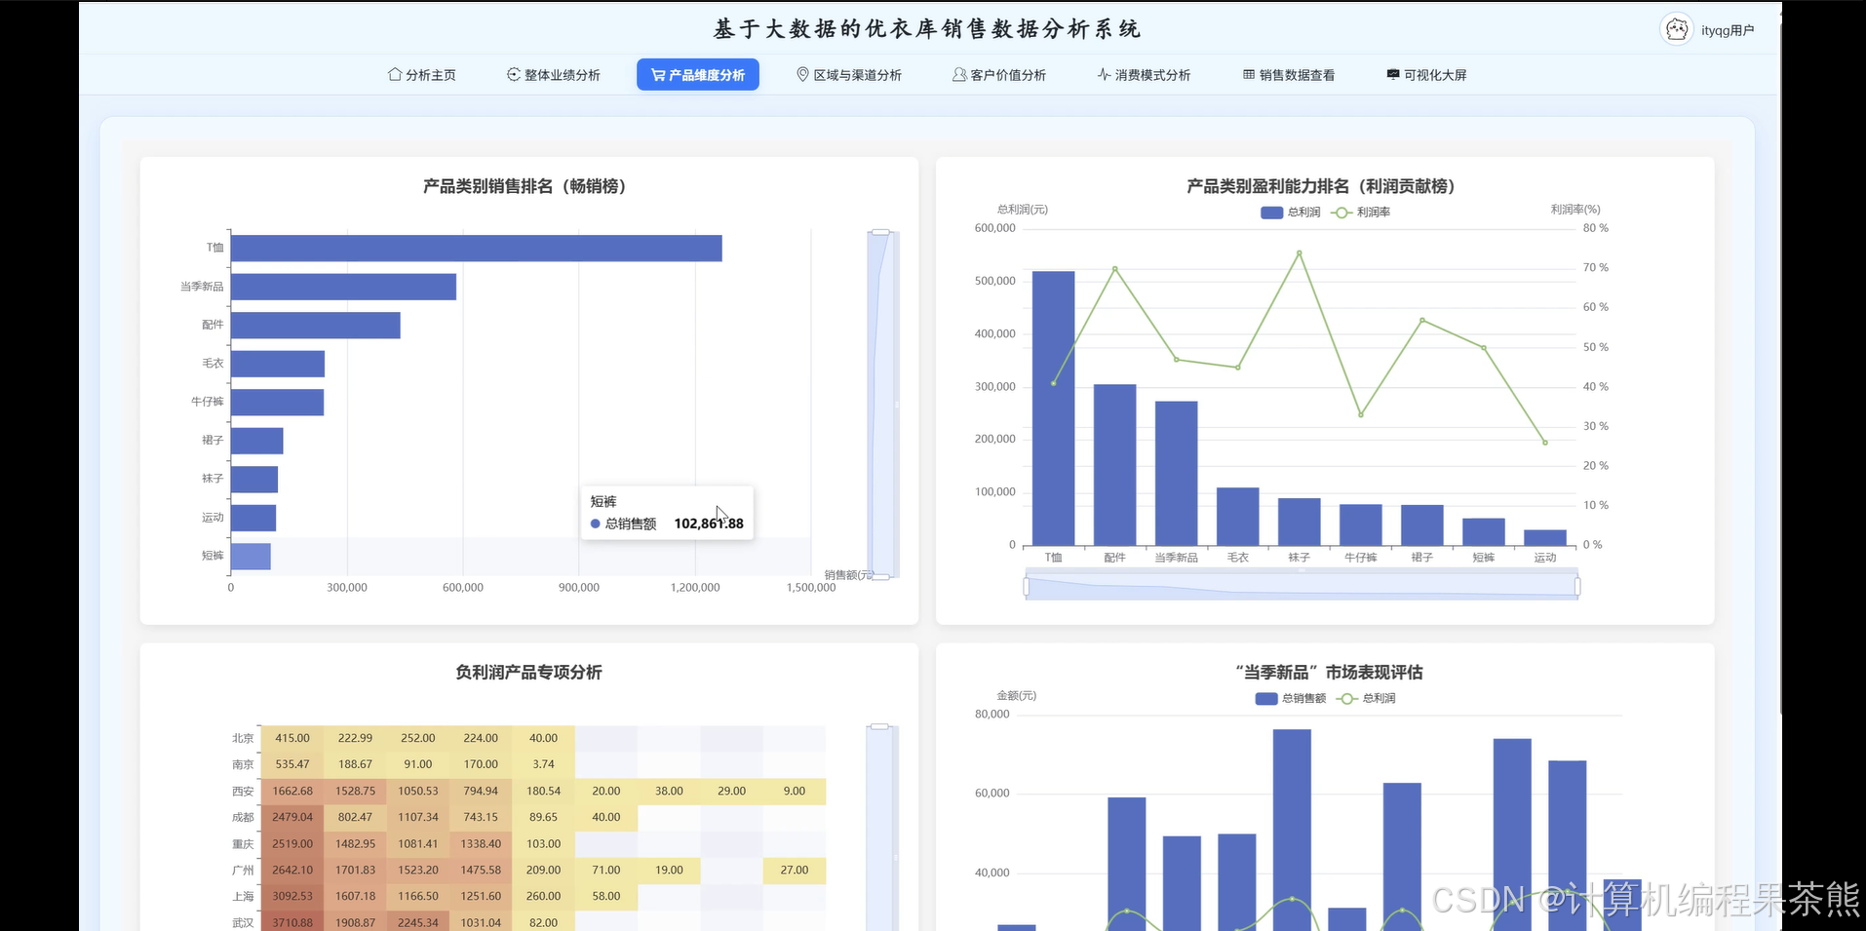
Task: Open the 分析主页 tab
Action: [x=422, y=75]
